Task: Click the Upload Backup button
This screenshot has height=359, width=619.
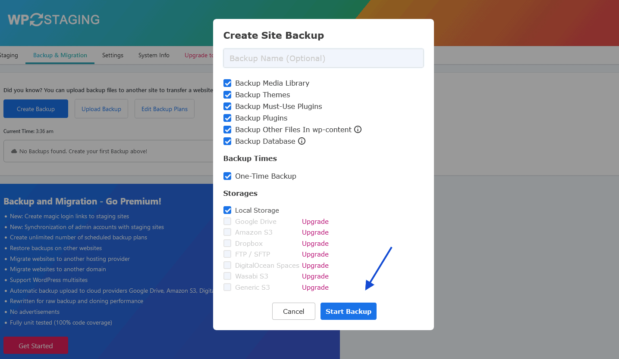Action: click(x=101, y=109)
